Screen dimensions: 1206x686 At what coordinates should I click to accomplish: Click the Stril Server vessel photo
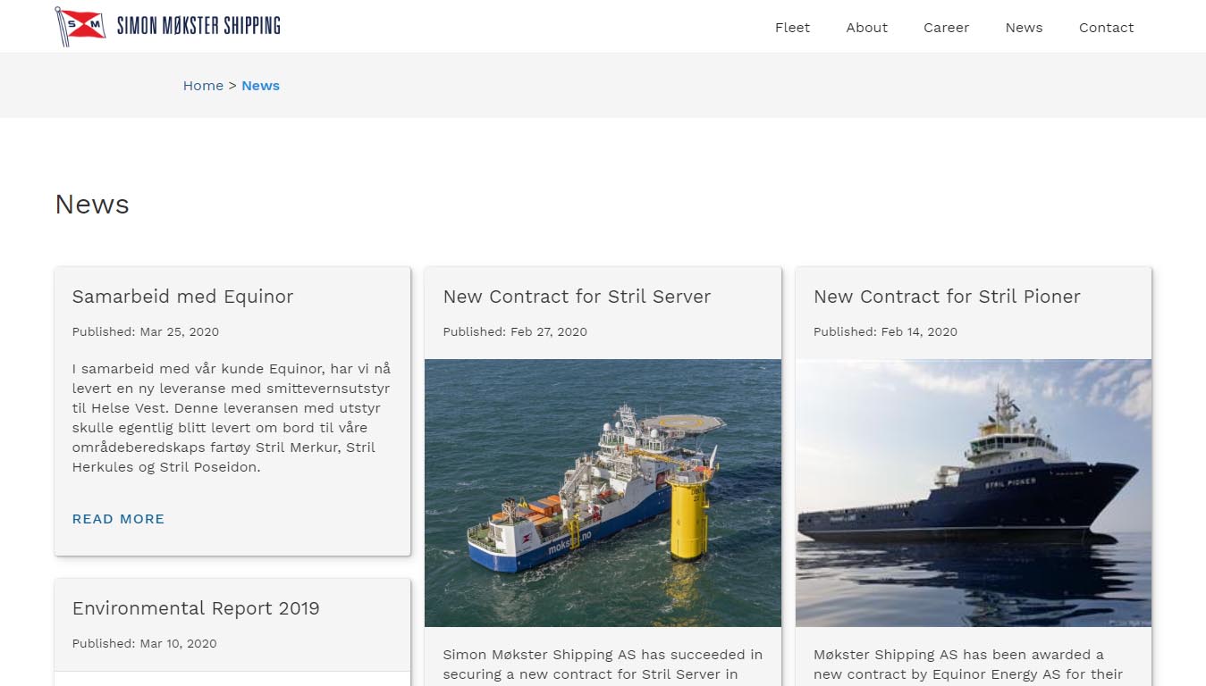click(x=603, y=493)
